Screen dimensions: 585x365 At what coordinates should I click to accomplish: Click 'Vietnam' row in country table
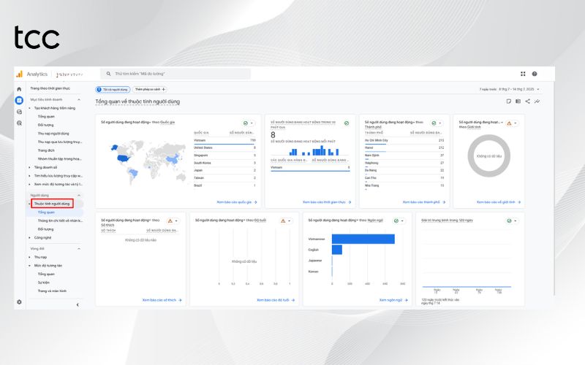(224, 140)
